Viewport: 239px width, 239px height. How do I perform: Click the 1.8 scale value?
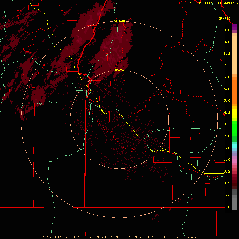point(227,148)
